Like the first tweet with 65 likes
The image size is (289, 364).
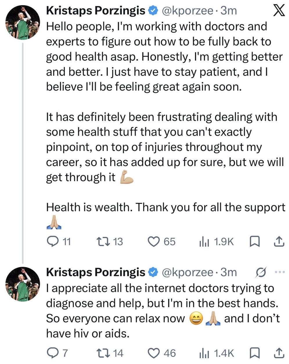(154, 241)
